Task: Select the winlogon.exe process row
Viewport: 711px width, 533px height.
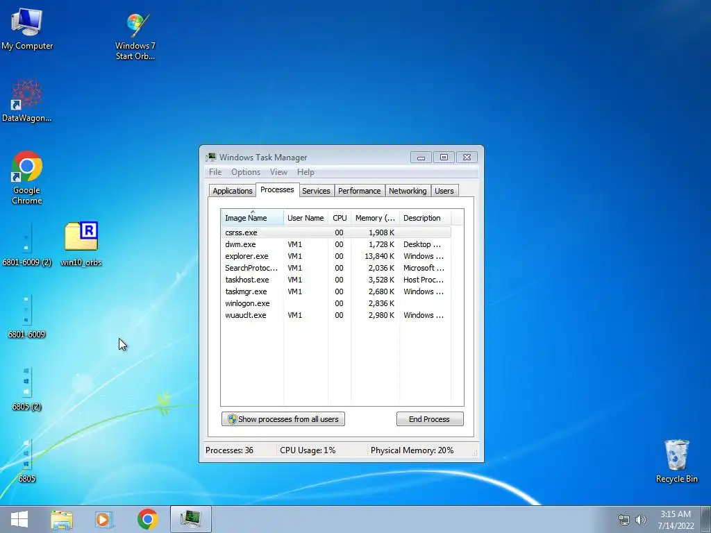Action: coord(336,303)
